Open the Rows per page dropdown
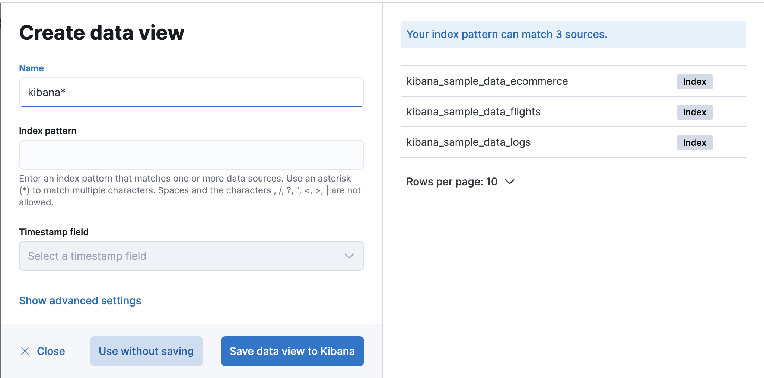 pyautogui.click(x=462, y=182)
